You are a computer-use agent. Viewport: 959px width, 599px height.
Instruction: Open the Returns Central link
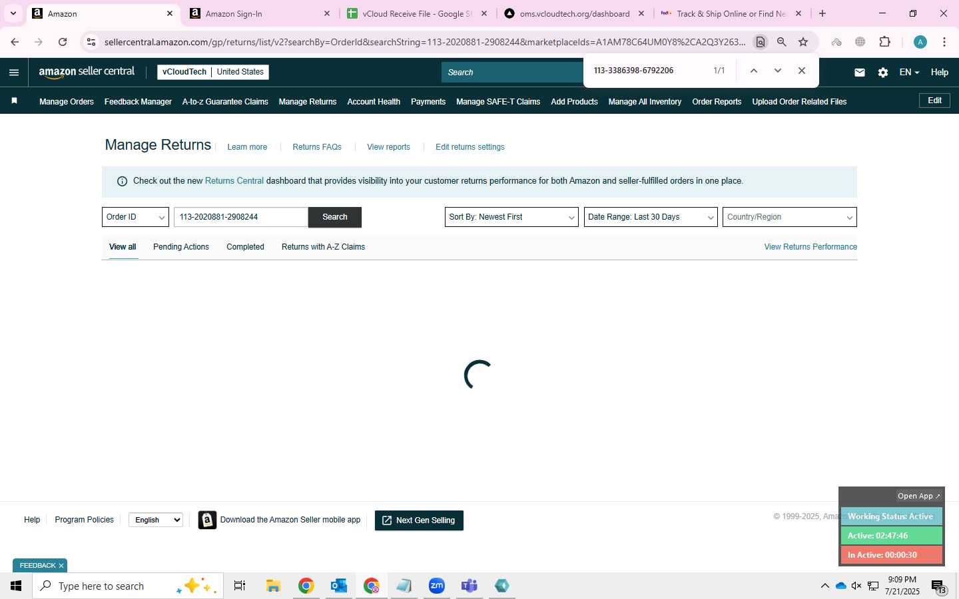(234, 181)
